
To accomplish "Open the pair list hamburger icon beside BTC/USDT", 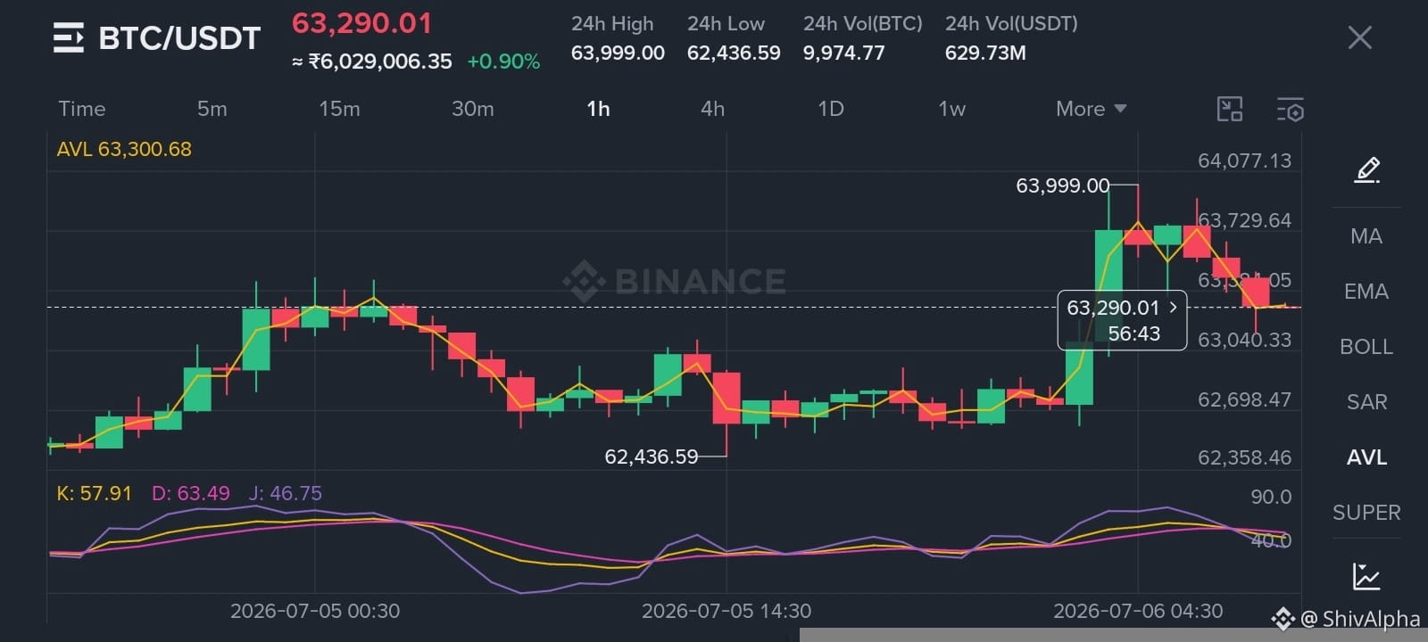I will 69,38.
